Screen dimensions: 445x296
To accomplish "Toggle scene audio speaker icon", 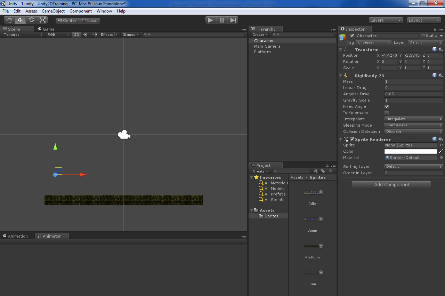I will [x=94, y=34].
